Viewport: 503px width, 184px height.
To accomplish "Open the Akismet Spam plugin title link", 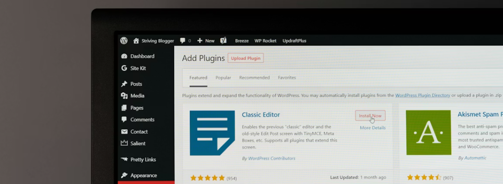I will (x=480, y=115).
